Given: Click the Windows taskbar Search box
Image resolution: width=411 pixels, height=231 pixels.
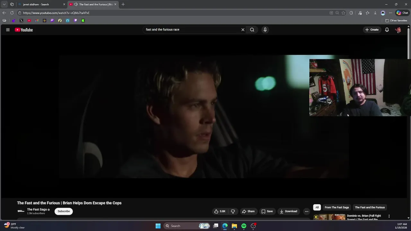Looking at the screenshot, I should [x=188, y=226].
